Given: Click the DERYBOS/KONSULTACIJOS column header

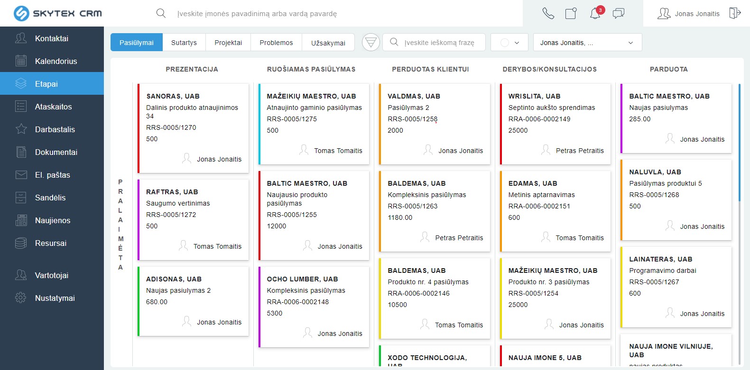Looking at the screenshot, I should point(550,69).
